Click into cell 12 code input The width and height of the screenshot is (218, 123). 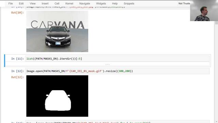[117, 71]
